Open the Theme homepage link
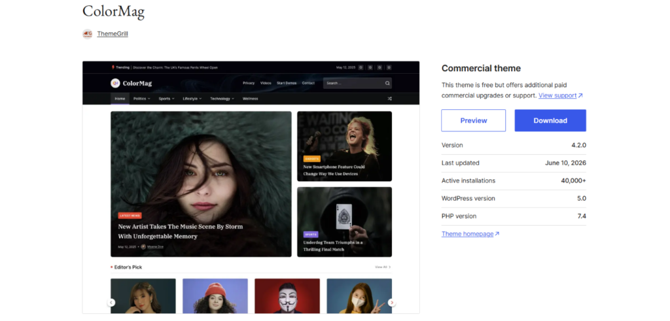The image size is (670, 321). [470, 234]
